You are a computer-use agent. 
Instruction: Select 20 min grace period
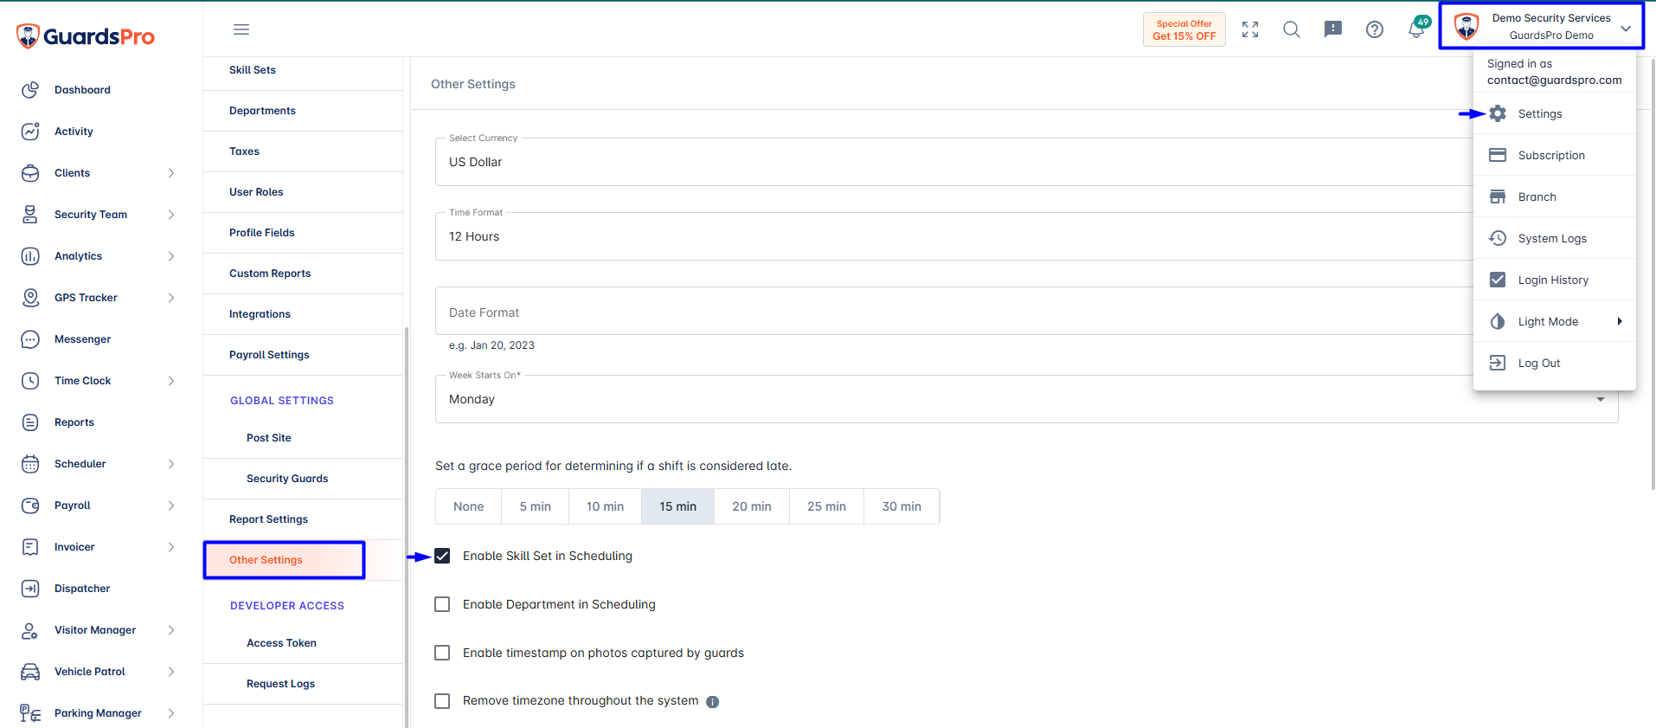coord(752,506)
